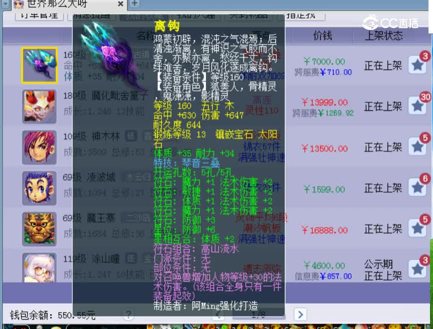Favorite the ¥13999.00 listing star

(x=418, y=106)
